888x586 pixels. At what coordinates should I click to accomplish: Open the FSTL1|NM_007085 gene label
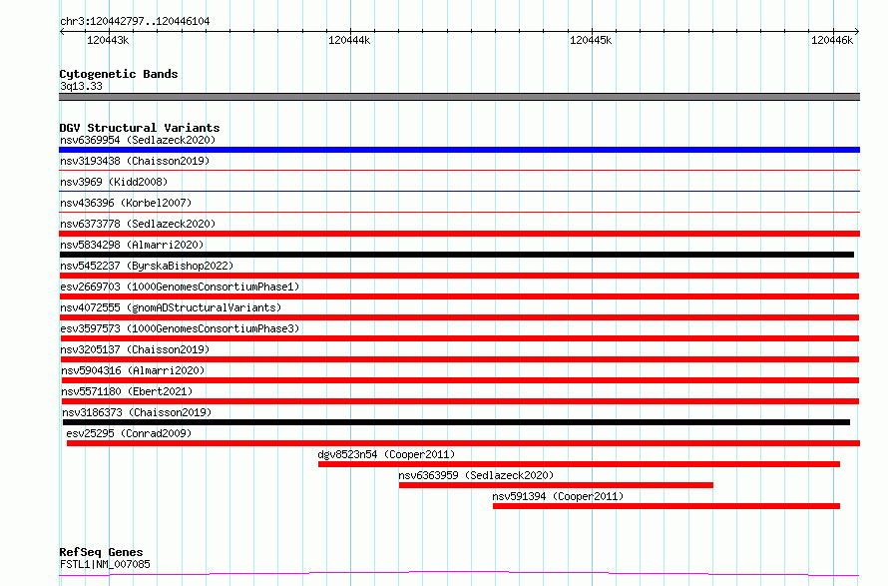click(x=105, y=564)
